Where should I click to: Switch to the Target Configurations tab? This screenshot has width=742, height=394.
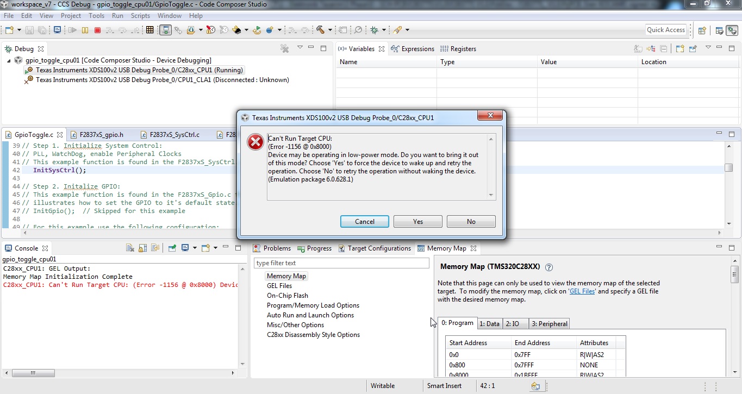(x=375, y=248)
